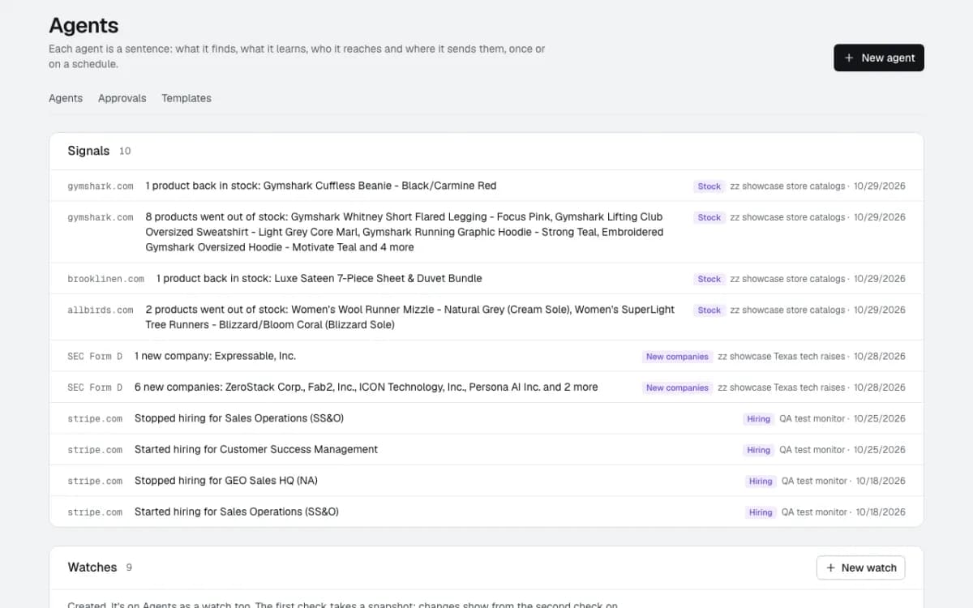Open the 8 products went out of stock signal

(486, 232)
